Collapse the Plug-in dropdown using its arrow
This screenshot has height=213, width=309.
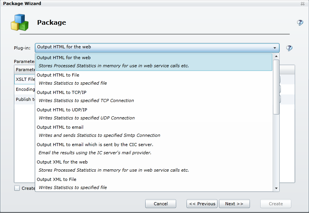(x=275, y=48)
